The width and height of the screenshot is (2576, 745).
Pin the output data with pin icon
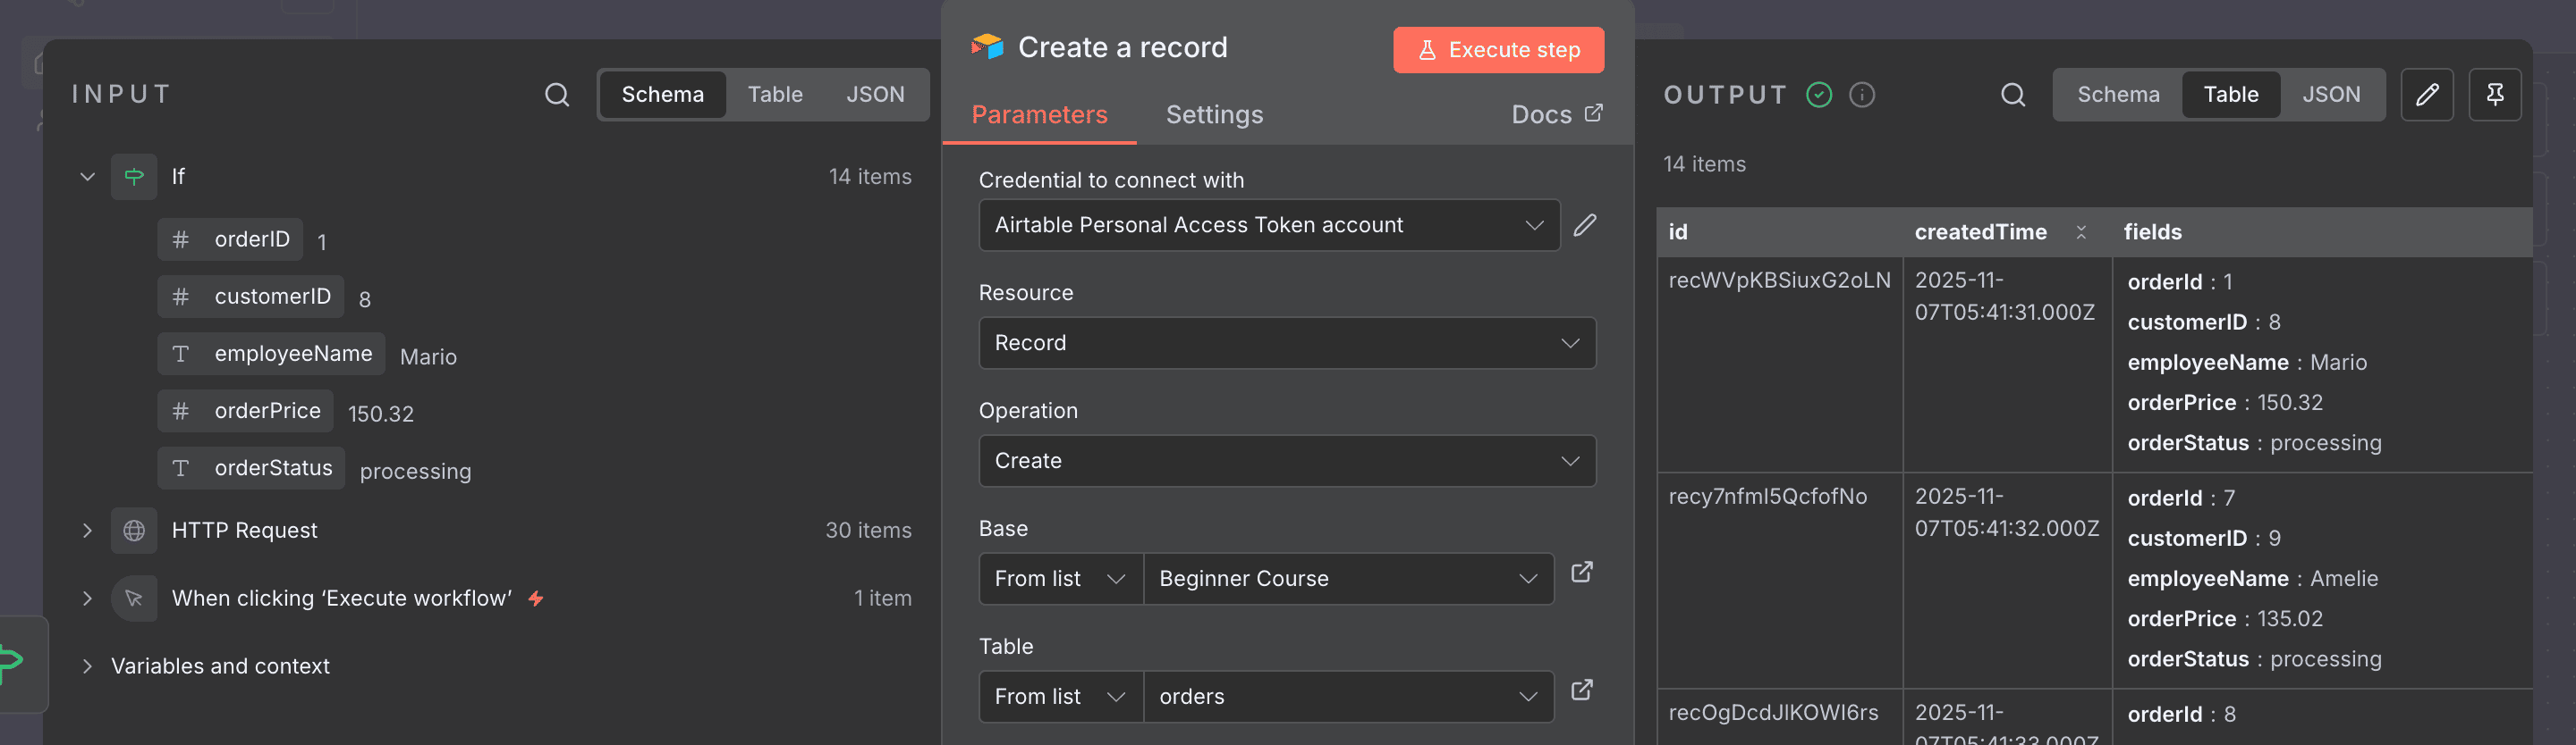(2495, 95)
